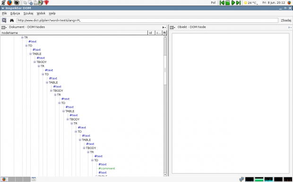
Task: Open the arrow dropdown in the Obiekt - DOM Node header
Action: [290, 27]
